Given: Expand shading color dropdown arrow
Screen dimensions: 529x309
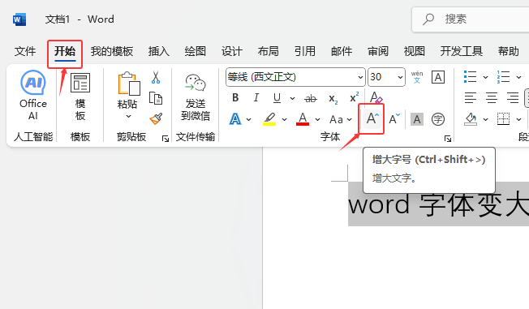Looking at the screenshot, I should 485,119.
